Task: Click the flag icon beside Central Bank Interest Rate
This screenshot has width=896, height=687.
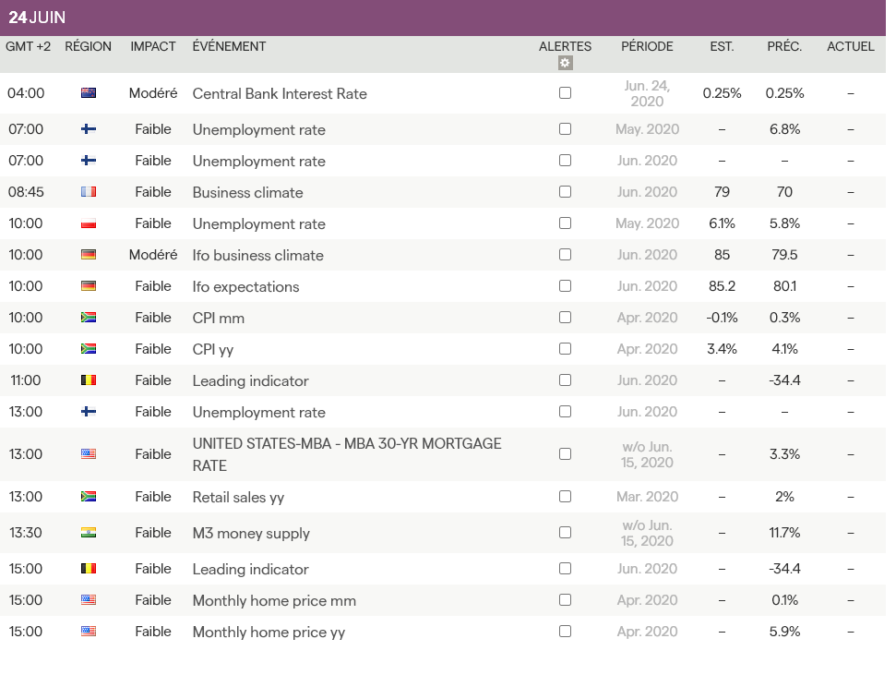Action: coord(89,93)
